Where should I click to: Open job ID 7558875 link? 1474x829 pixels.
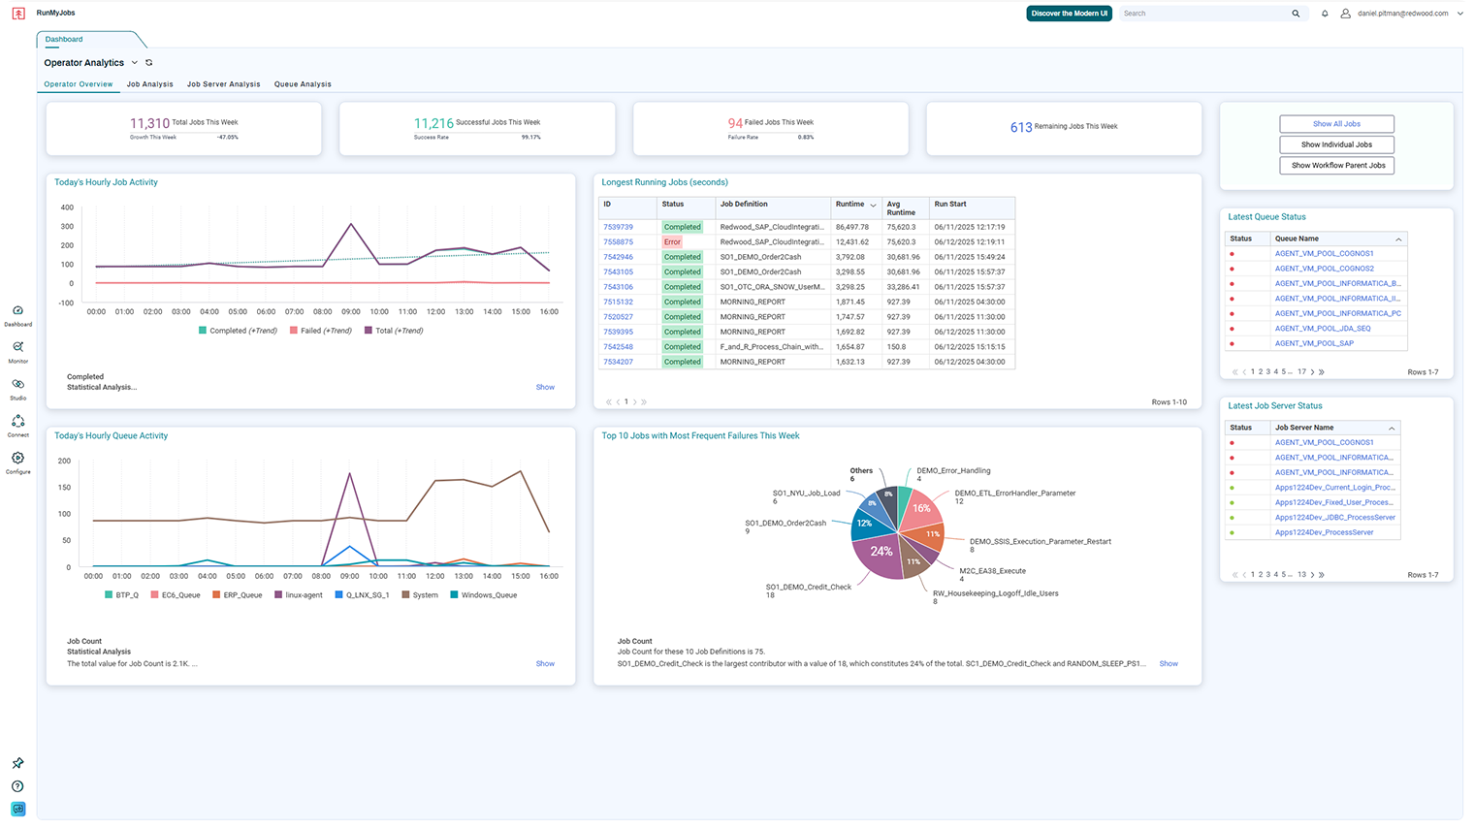click(x=618, y=242)
